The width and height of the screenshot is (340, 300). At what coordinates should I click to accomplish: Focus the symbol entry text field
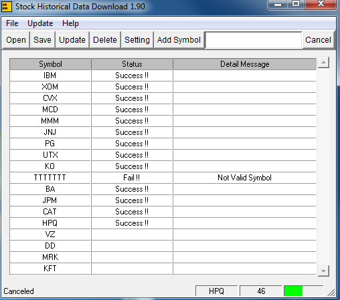(x=254, y=40)
